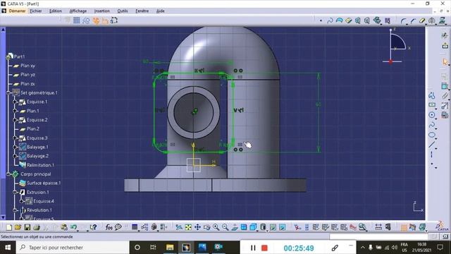Click the Normal View icon
This screenshot has width=451, height=254.
(x=235, y=227)
